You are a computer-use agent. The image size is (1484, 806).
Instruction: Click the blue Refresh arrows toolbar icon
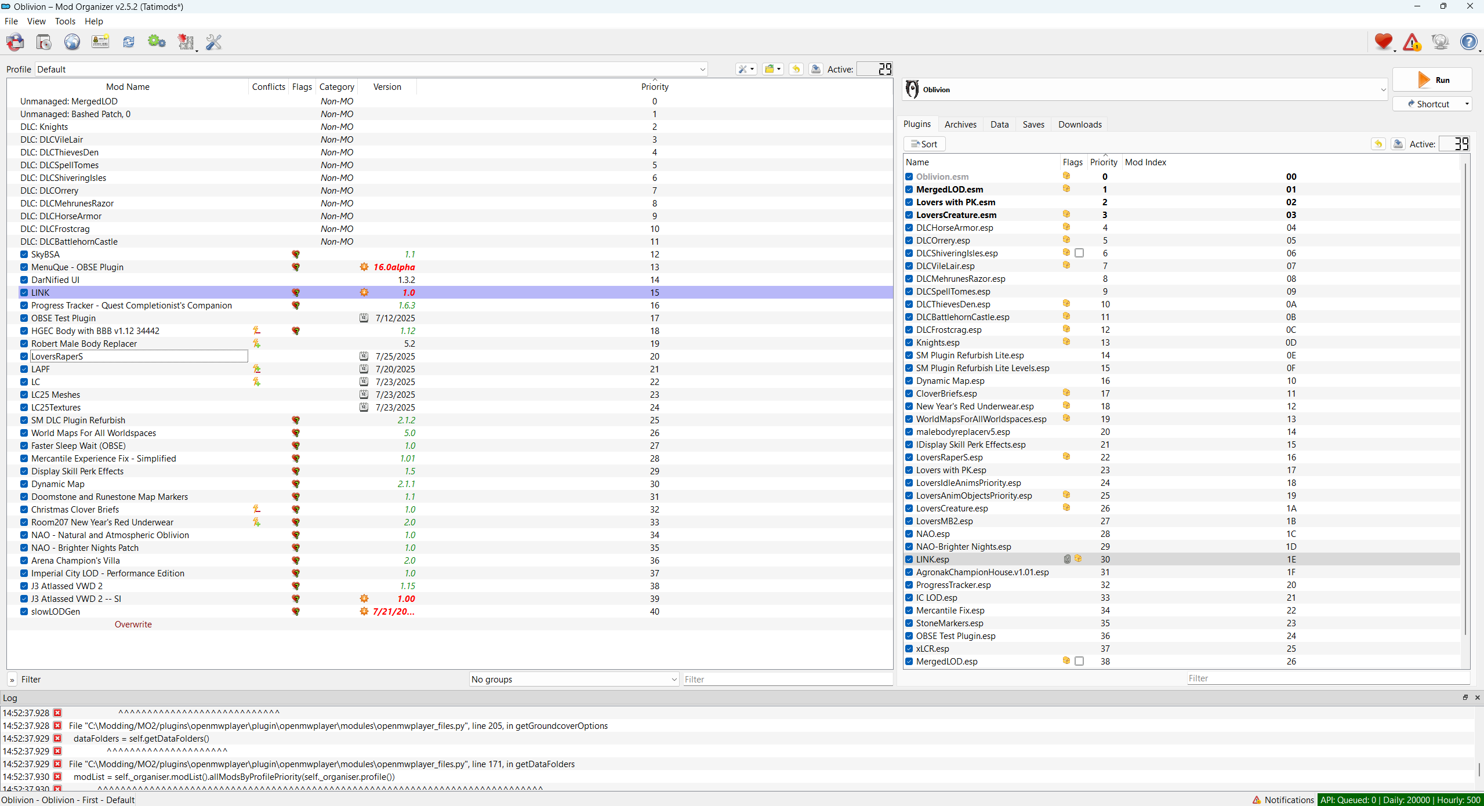pyautogui.click(x=129, y=42)
